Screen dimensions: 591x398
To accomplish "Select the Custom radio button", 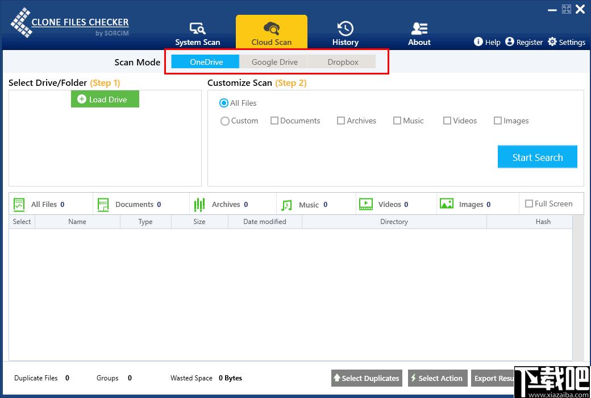I will point(224,121).
